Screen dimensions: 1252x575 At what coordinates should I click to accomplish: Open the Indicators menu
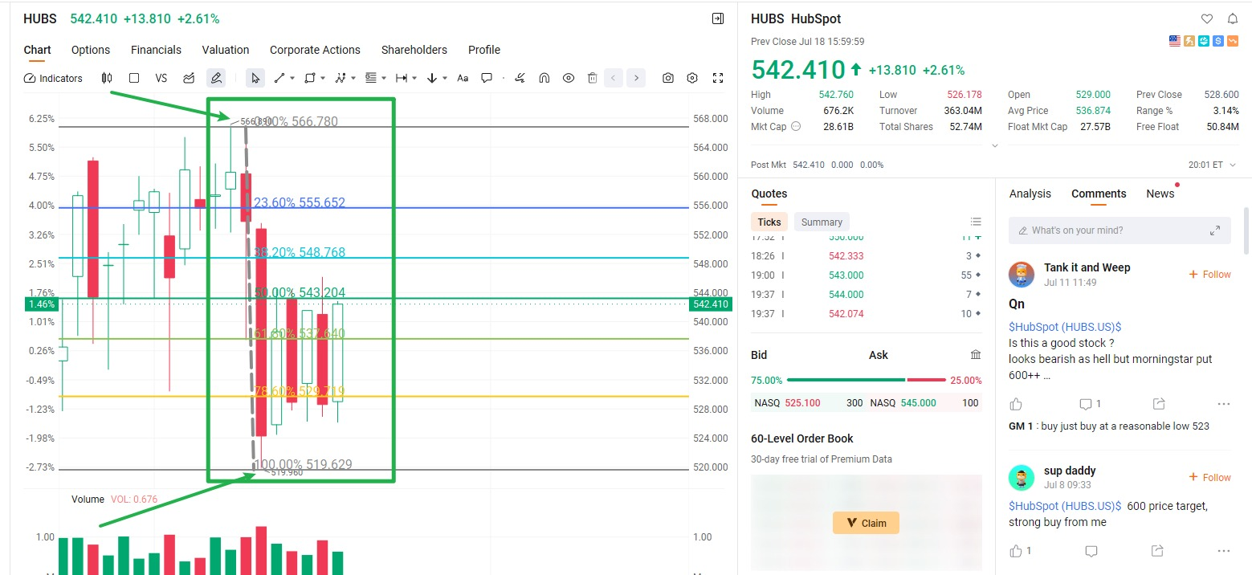pyautogui.click(x=54, y=78)
